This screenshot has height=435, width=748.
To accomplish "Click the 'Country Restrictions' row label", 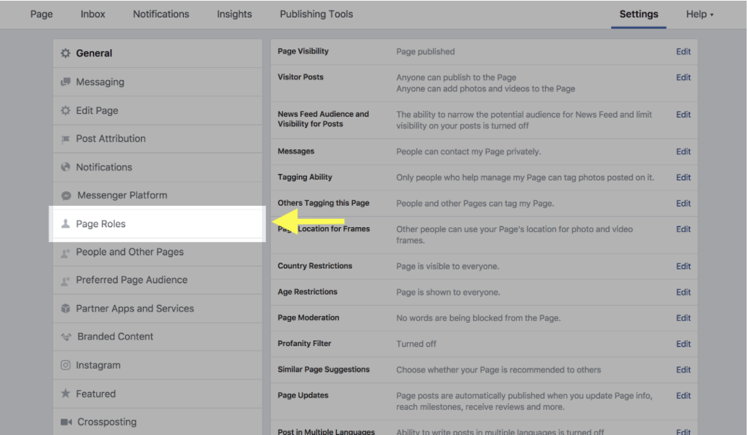I will [315, 265].
